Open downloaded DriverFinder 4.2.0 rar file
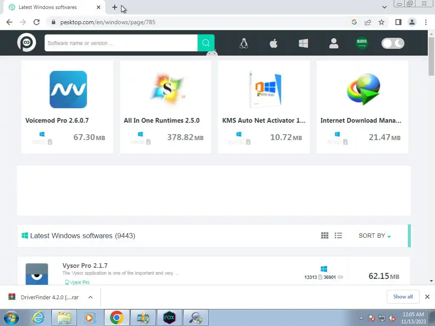Viewport: 435px width, 326px height. point(44,297)
